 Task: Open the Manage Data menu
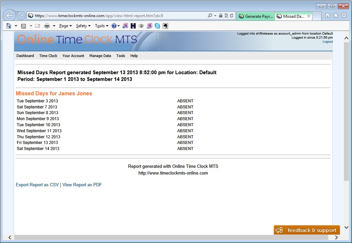100,56
